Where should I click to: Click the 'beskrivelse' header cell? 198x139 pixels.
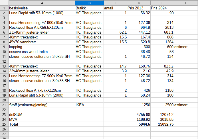coord(42,8)
